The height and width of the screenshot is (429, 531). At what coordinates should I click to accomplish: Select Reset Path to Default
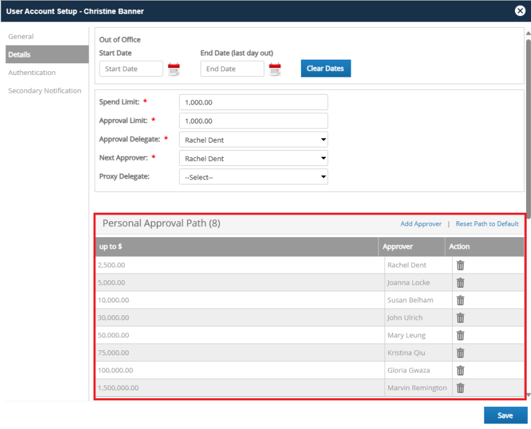[487, 224]
